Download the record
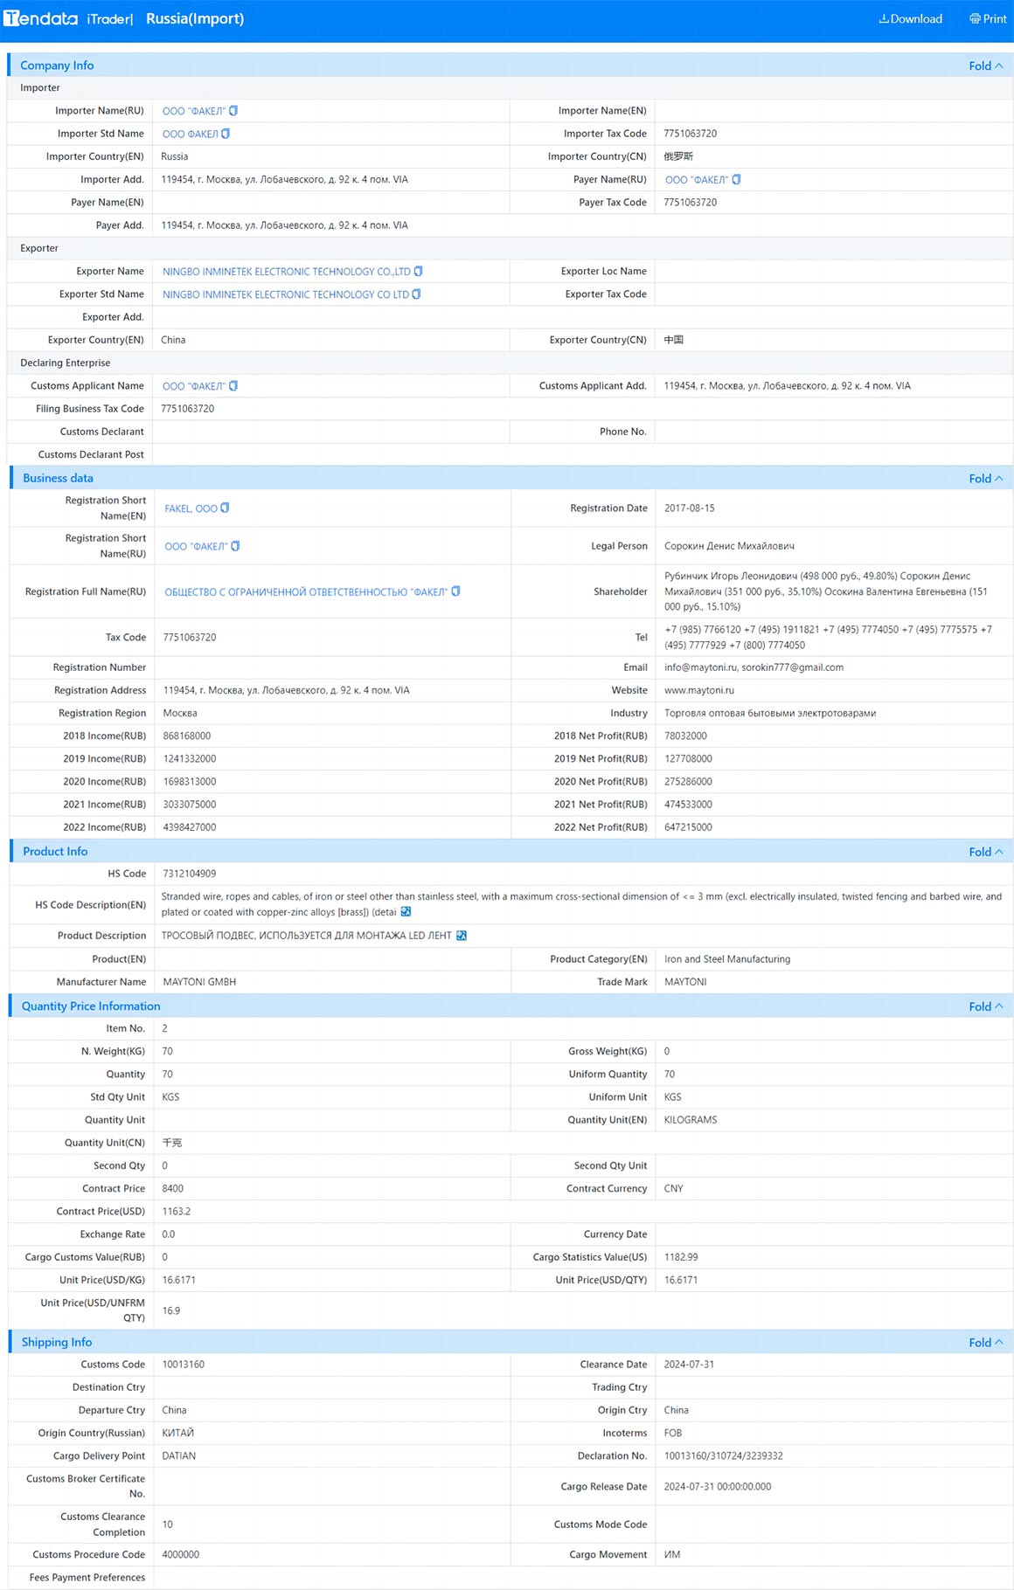 pos(910,19)
